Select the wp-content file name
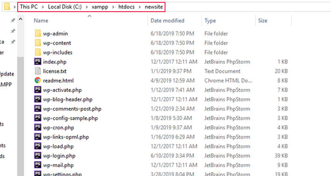Image resolution: width=331 pixels, height=176 pixels. 57,43
